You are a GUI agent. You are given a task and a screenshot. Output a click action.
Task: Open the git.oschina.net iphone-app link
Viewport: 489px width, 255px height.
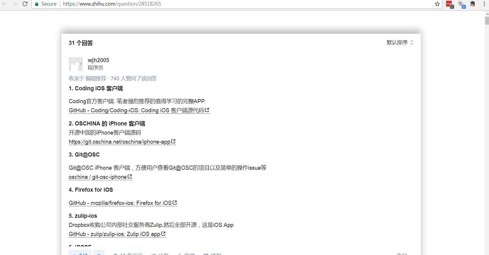(122, 142)
